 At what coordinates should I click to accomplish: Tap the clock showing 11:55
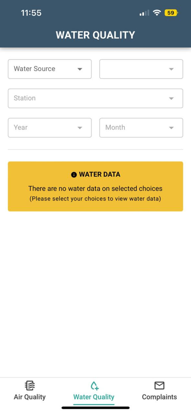(31, 13)
